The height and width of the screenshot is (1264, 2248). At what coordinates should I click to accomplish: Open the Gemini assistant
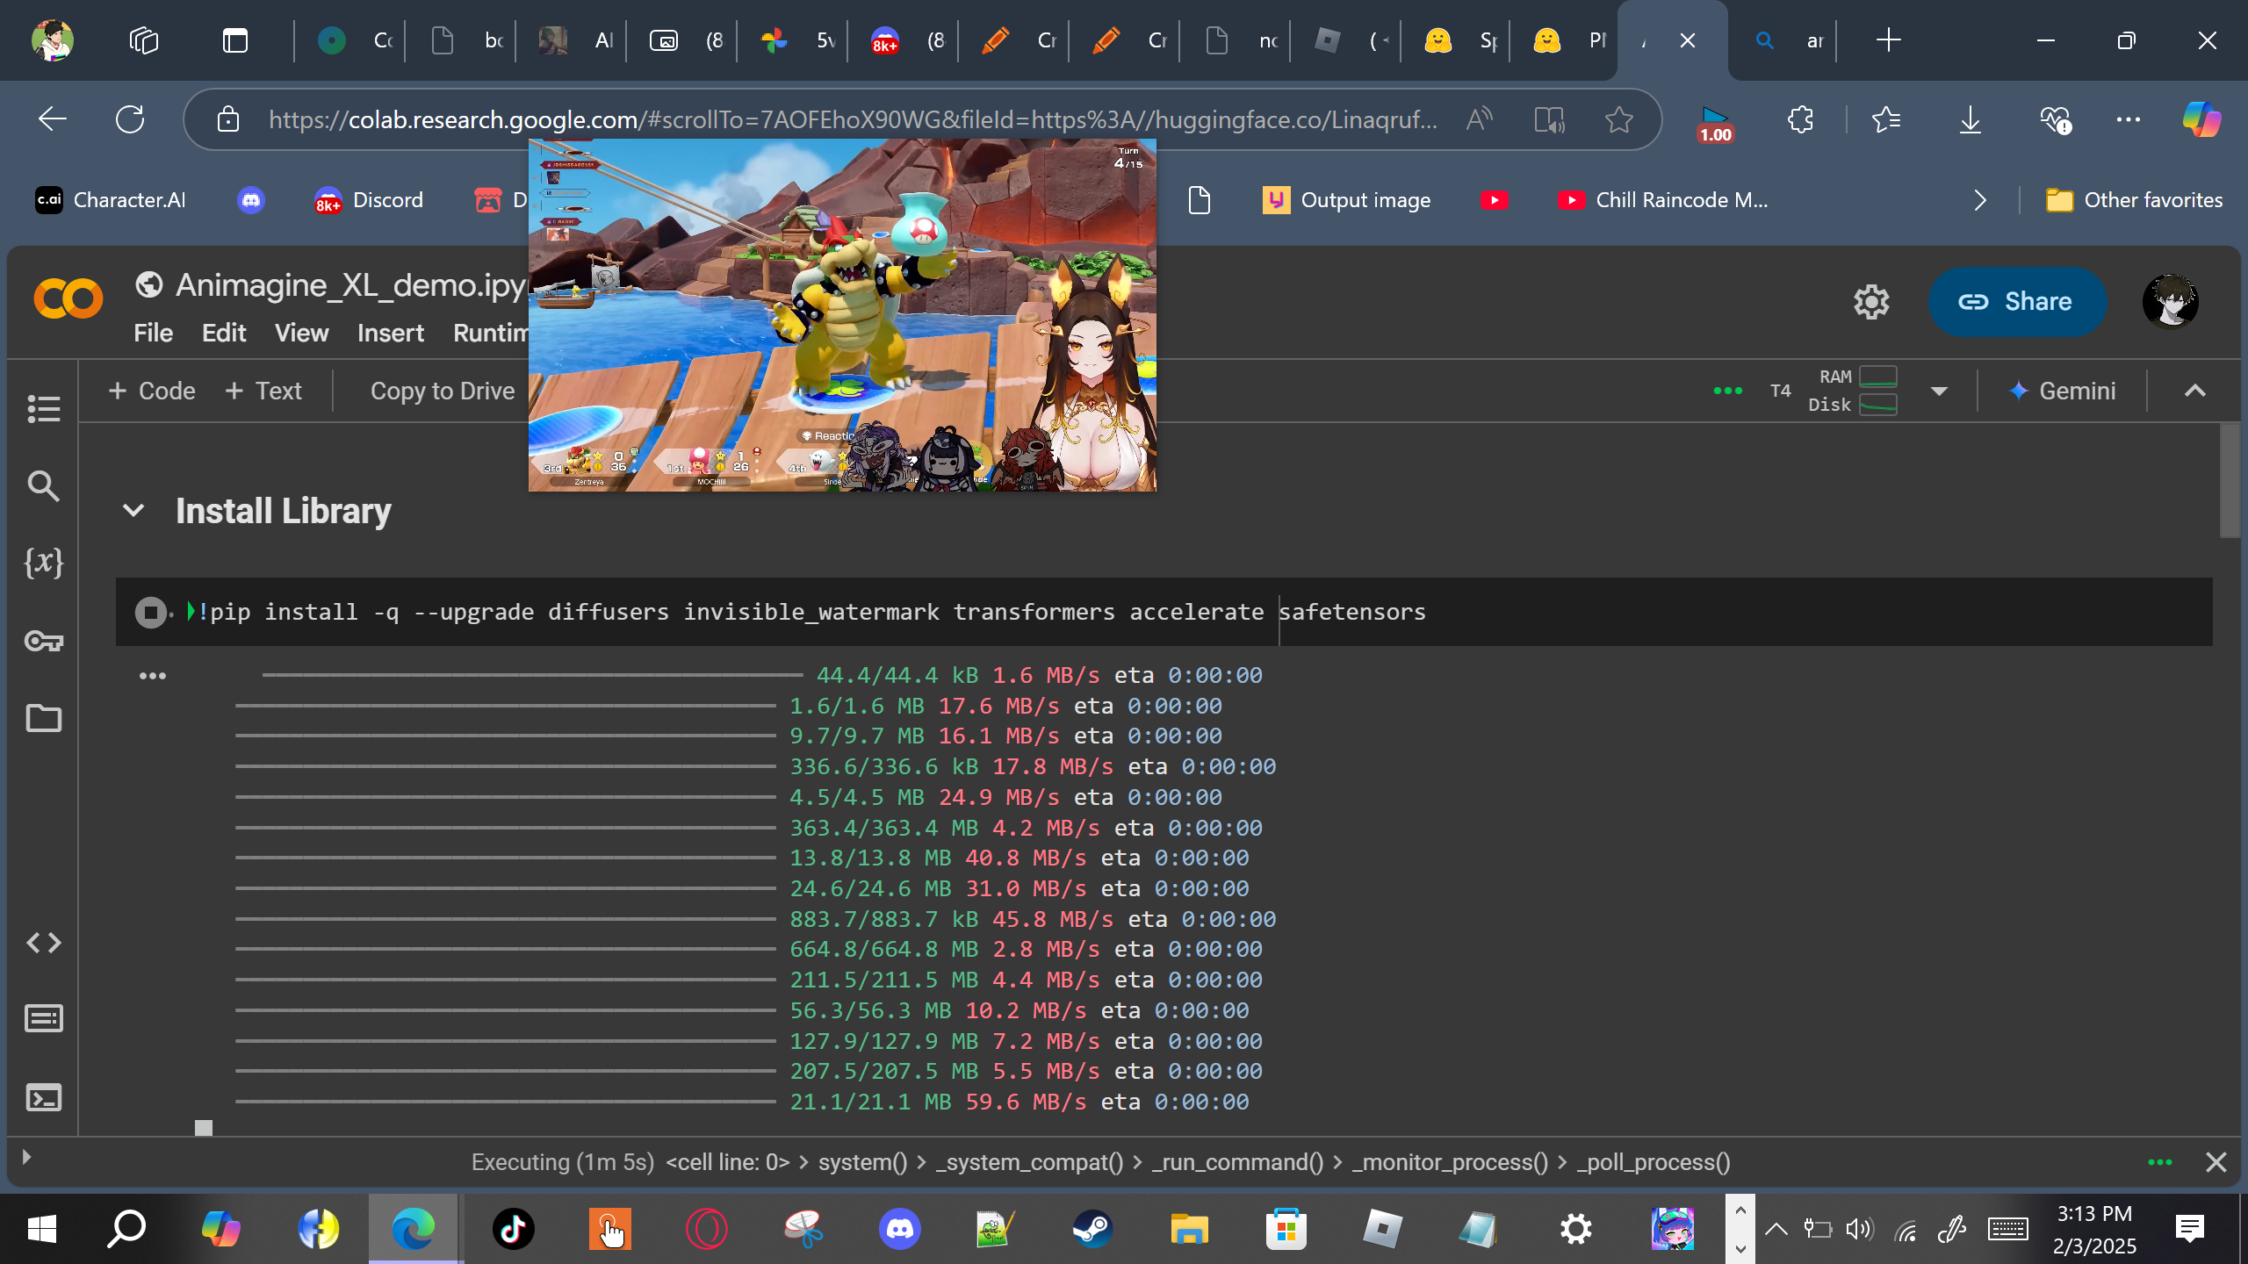tap(2063, 391)
